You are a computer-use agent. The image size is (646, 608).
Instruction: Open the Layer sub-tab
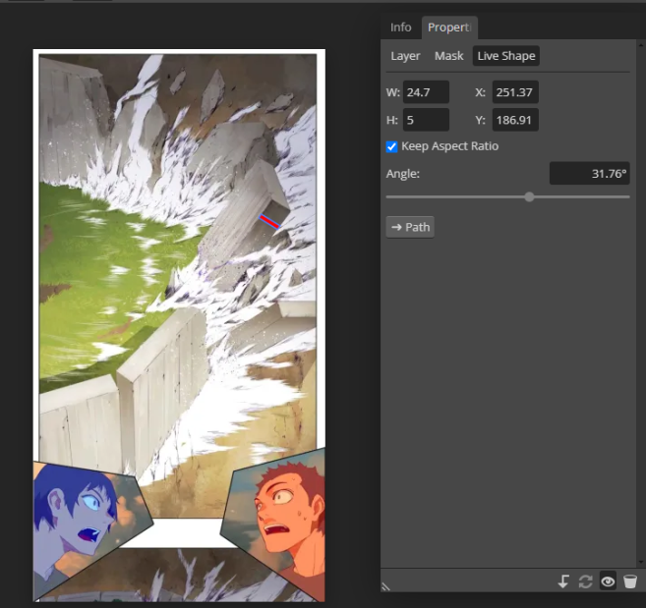click(405, 56)
